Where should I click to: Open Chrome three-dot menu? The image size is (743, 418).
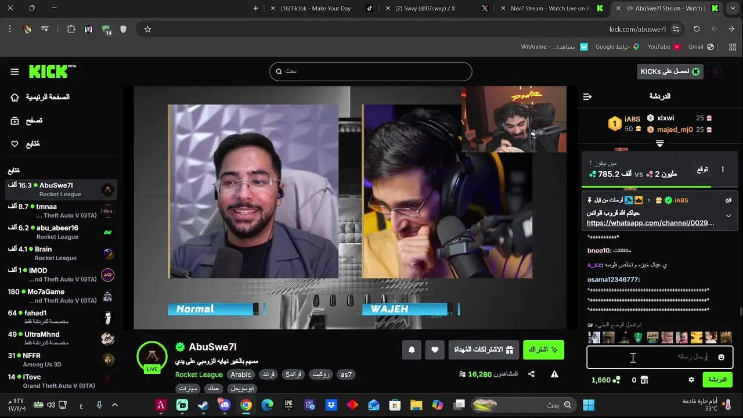pos(10,29)
